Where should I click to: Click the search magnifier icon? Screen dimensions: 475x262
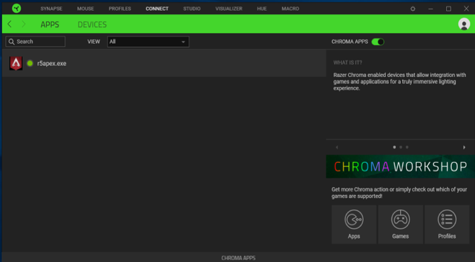point(11,42)
